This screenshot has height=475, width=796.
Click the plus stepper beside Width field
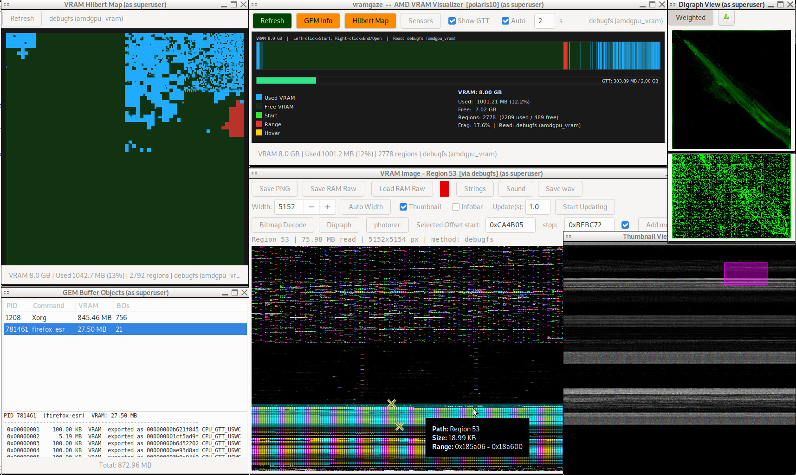click(328, 207)
